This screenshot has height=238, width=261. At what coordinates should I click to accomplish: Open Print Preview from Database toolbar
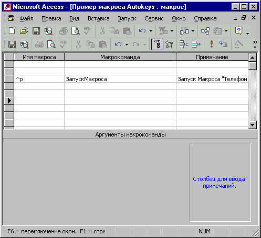[x=76, y=31]
